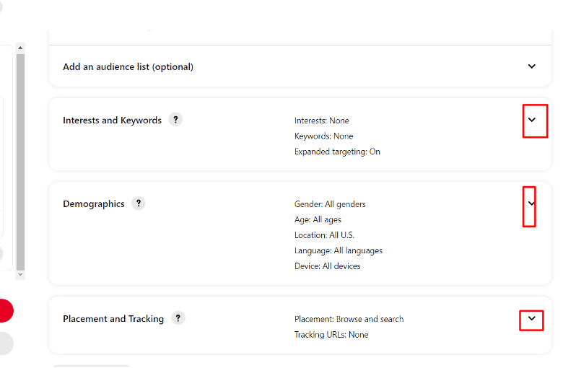
Task: Click the Location: All U.S. summary
Action: coord(324,235)
